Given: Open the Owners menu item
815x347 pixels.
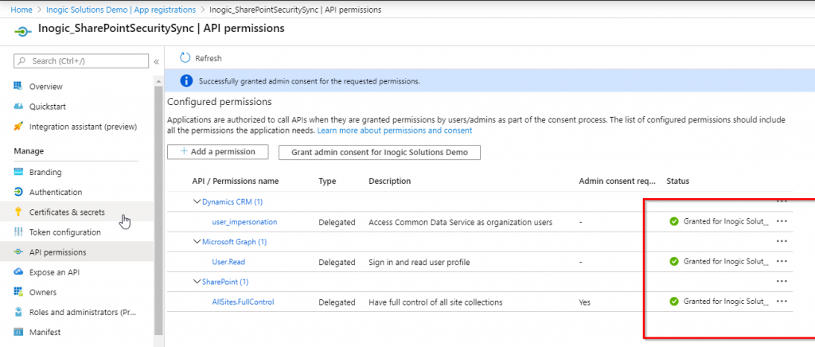Looking at the screenshot, I should click(x=43, y=292).
